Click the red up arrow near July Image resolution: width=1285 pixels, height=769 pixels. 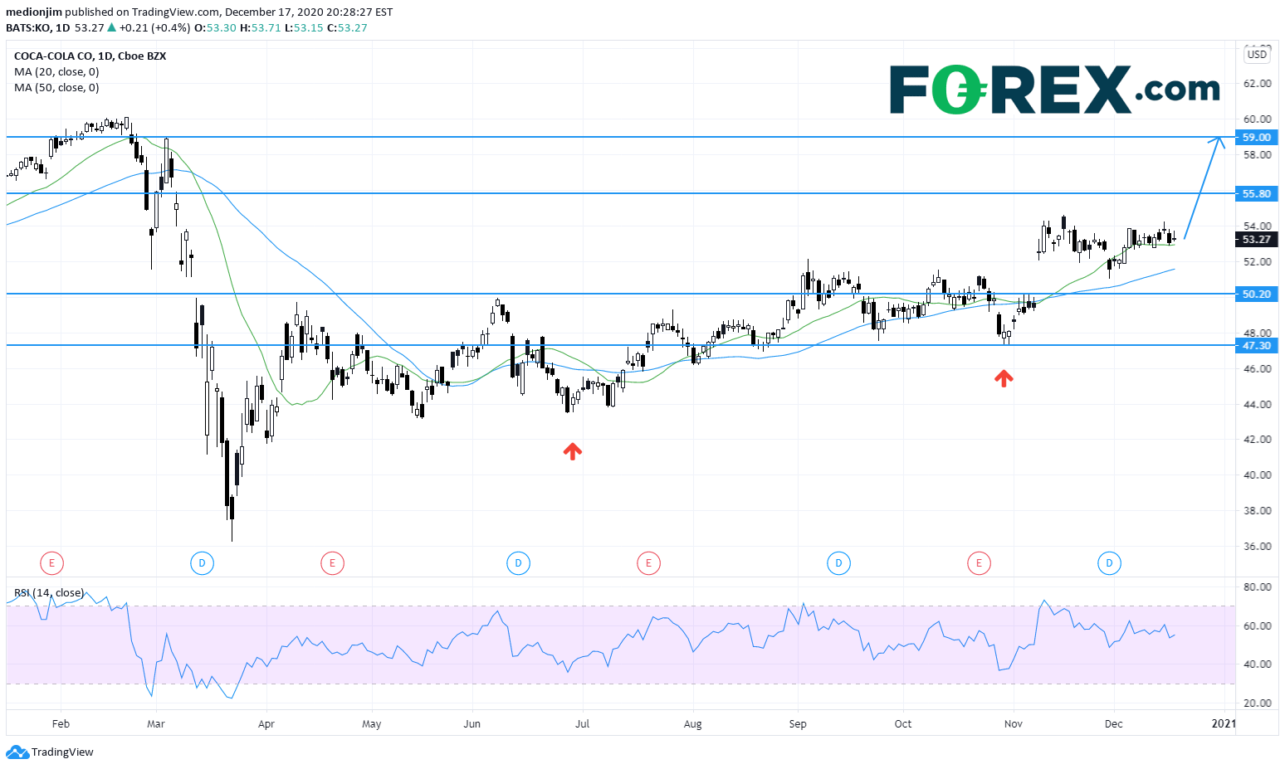pos(572,451)
